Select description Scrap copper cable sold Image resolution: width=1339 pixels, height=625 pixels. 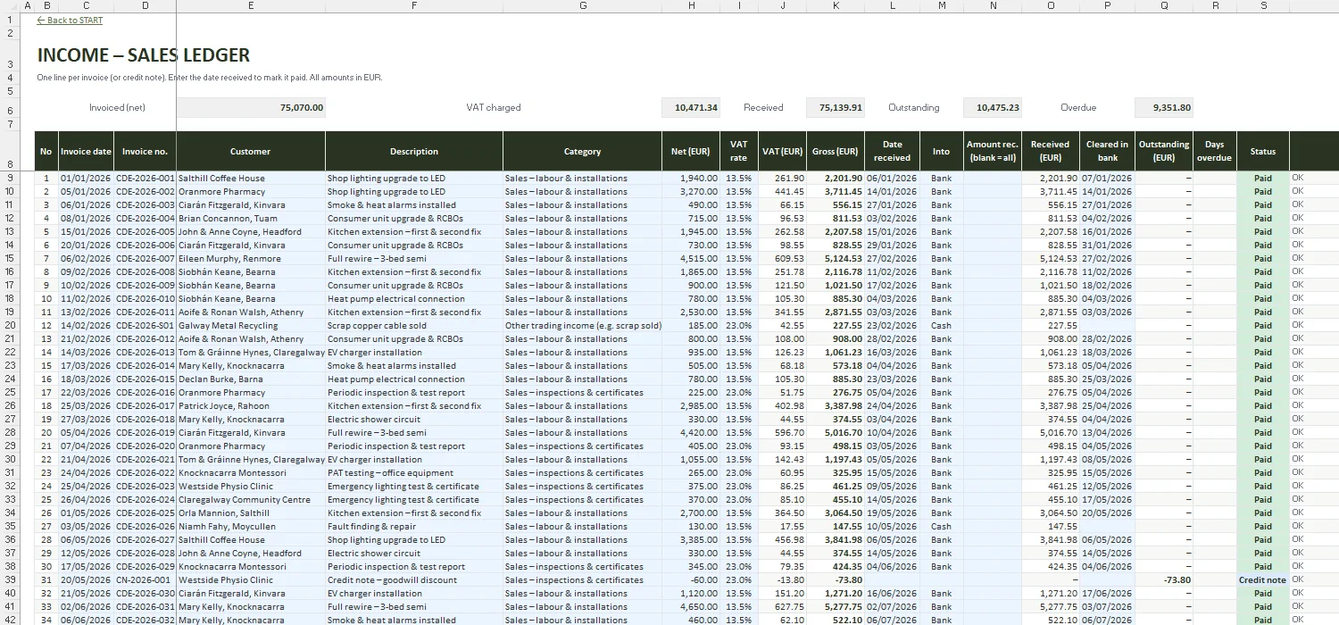[x=414, y=326]
